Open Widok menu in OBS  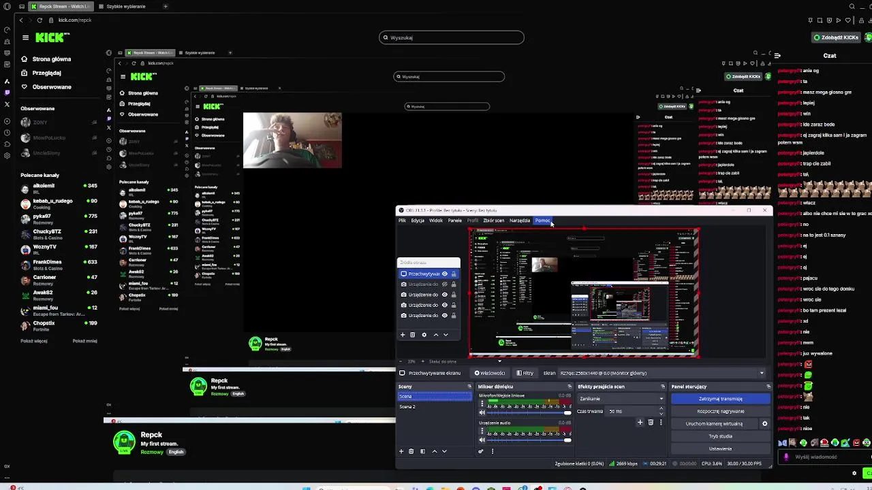(x=436, y=220)
